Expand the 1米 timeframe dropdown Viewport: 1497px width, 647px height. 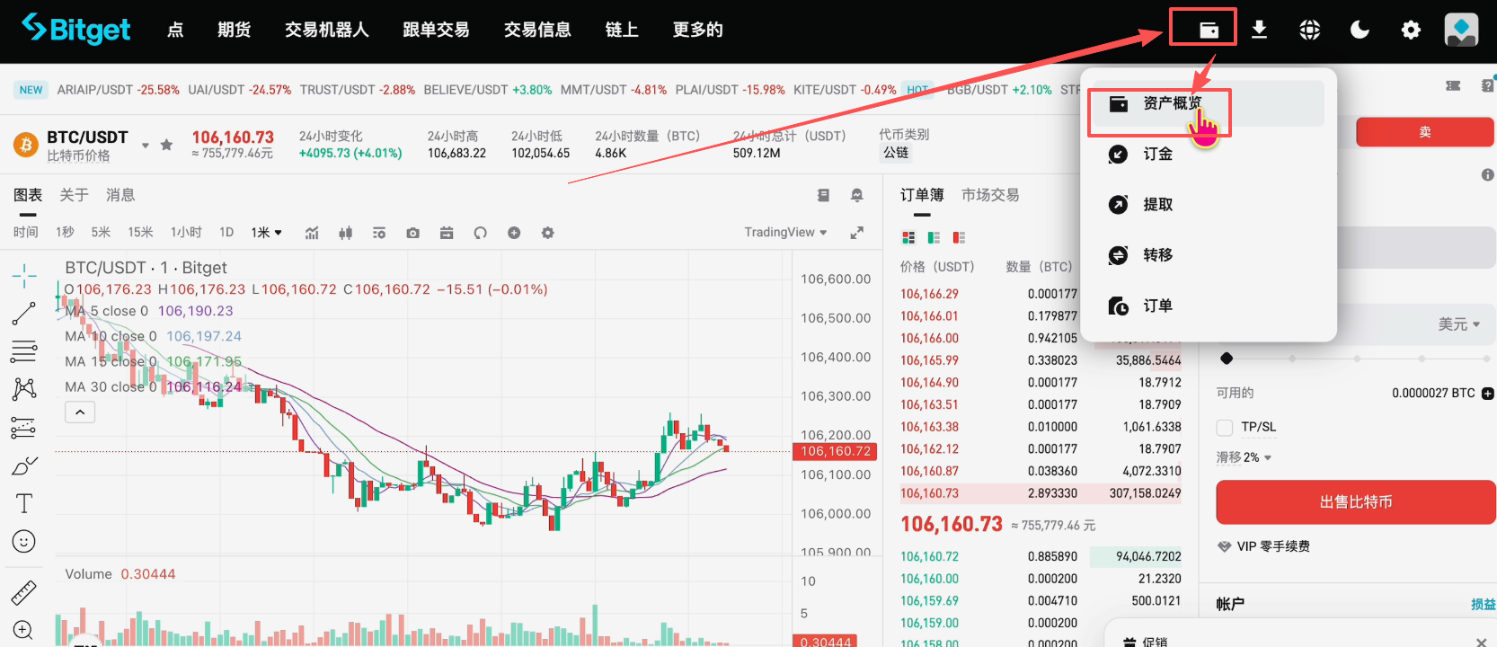pyautogui.click(x=267, y=233)
